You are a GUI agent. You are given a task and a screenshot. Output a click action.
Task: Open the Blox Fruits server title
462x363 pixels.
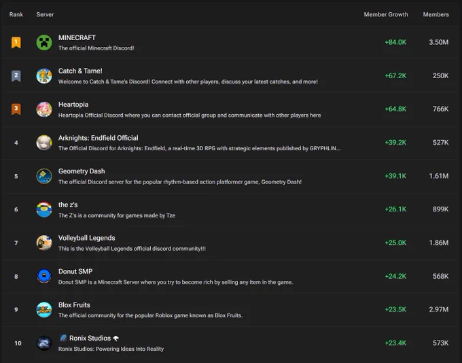[x=74, y=305]
